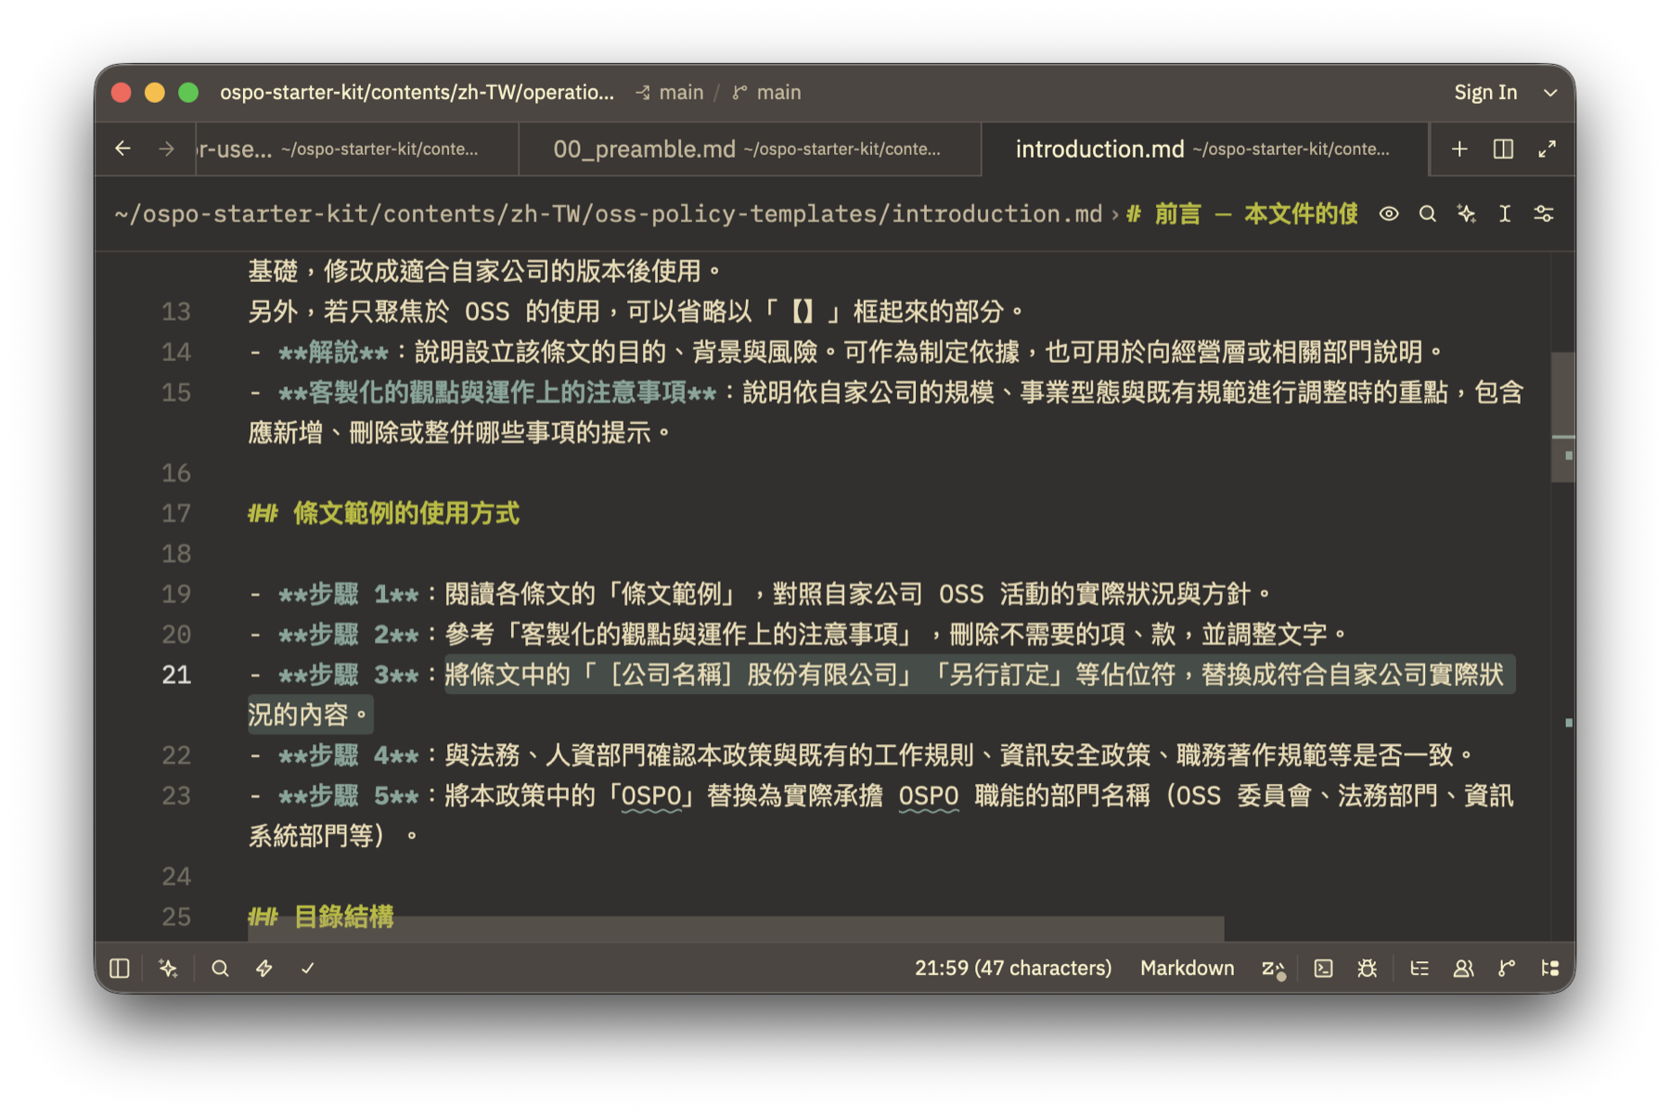Image resolution: width=1670 pixels, height=1118 pixels.
Task: Go forward with the right arrow
Action: click(166, 148)
